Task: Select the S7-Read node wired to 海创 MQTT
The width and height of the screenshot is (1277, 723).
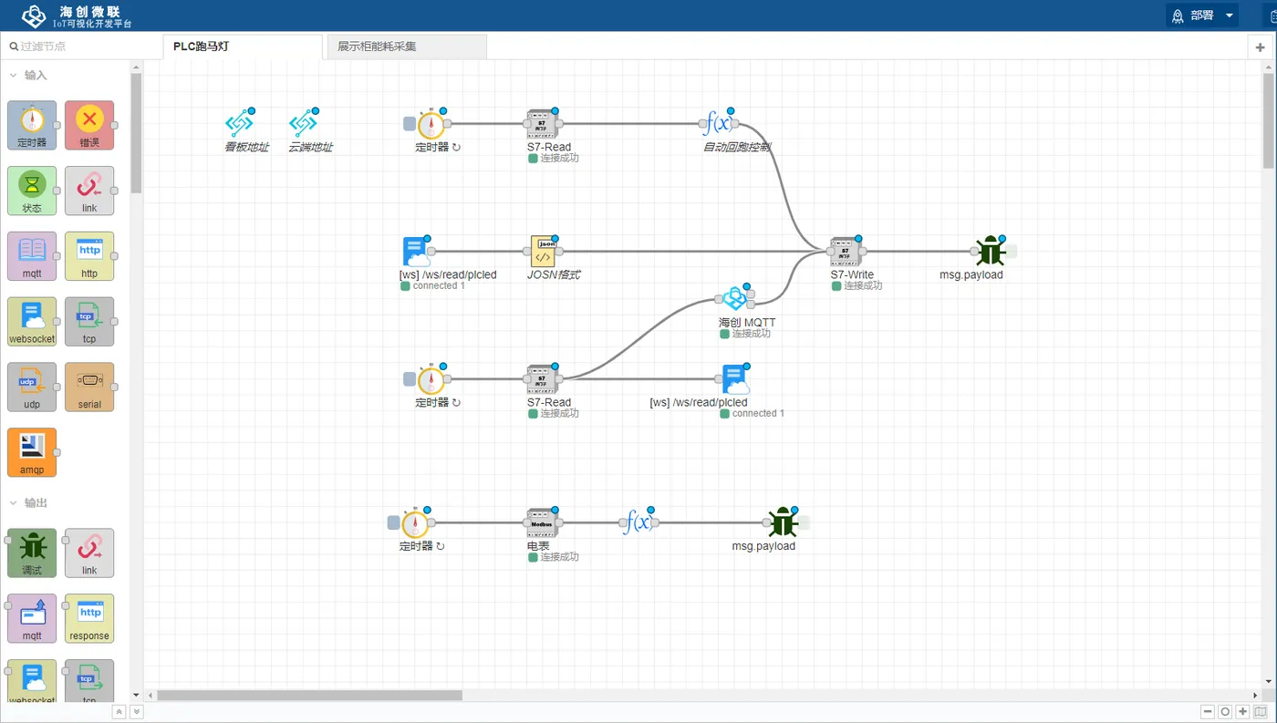Action: pyautogui.click(x=542, y=379)
